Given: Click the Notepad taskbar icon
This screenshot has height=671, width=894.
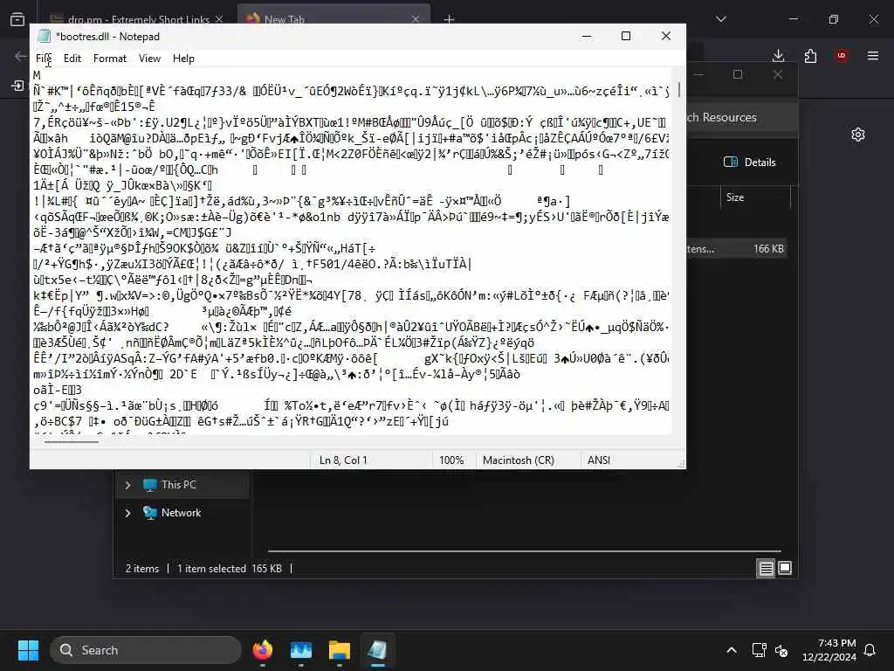Looking at the screenshot, I should tap(377, 650).
